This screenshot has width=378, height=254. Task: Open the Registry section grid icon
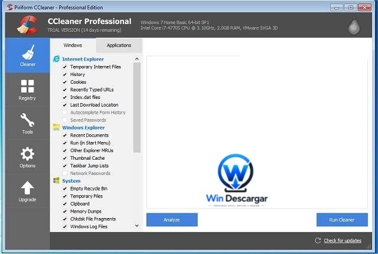(x=28, y=86)
